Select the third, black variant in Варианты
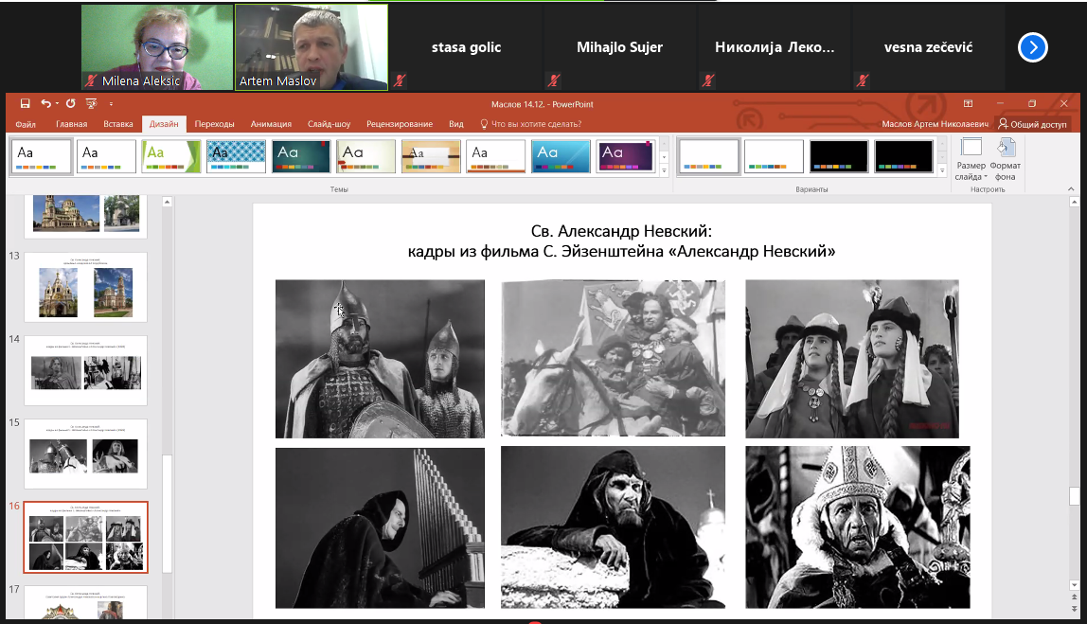1087x624 pixels. (x=839, y=156)
